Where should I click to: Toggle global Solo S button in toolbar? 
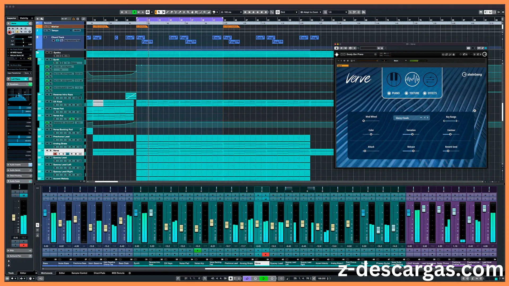tap(126, 12)
